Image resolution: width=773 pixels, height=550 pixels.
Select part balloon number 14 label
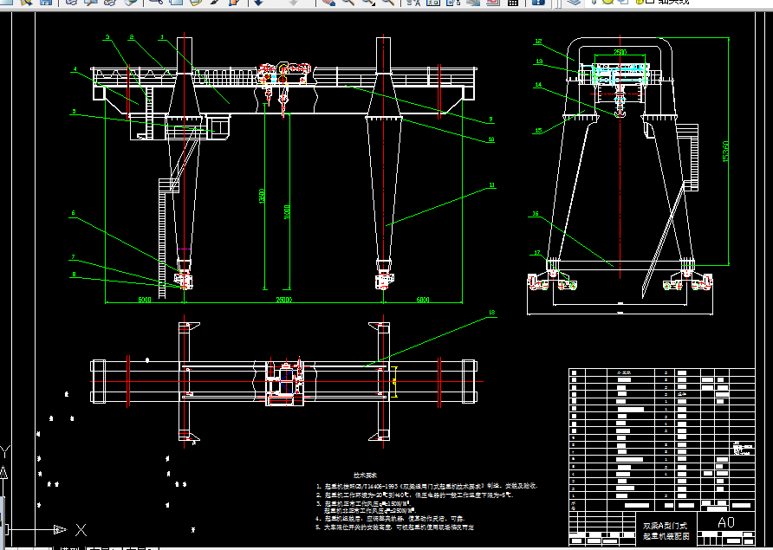coord(538,85)
